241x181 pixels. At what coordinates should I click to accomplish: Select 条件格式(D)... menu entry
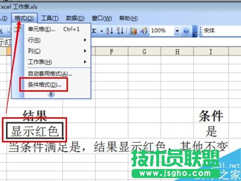tap(57, 84)
